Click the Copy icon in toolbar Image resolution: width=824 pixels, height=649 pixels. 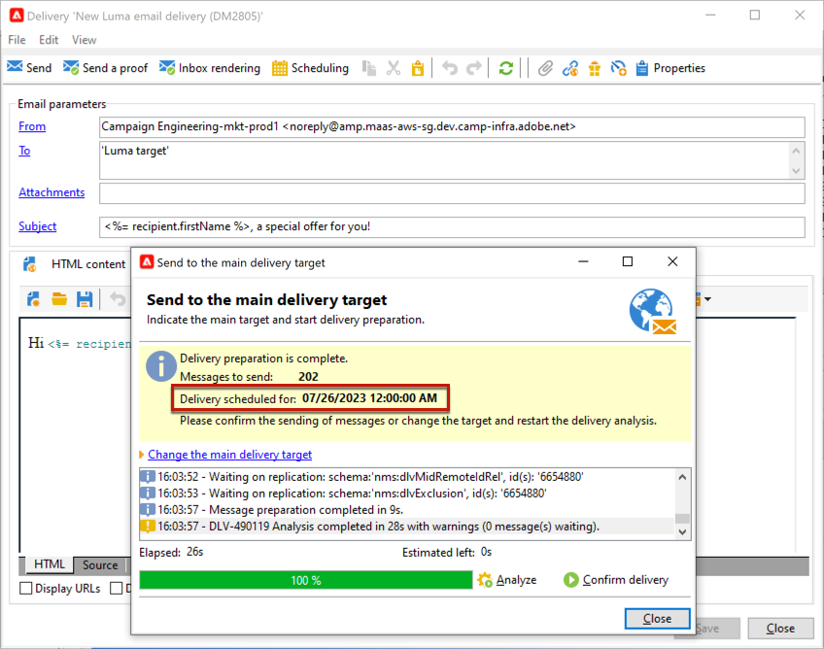click(369, 68)
